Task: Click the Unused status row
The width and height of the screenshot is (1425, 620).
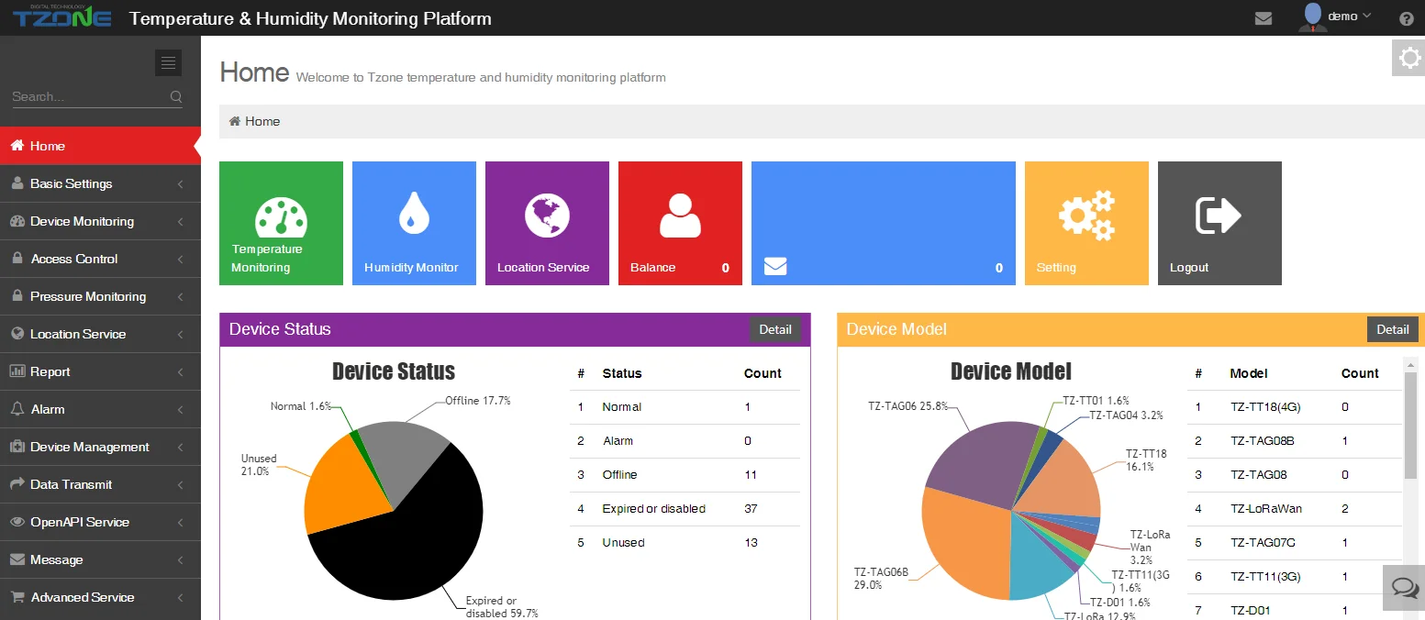Action: click(685, 543)
